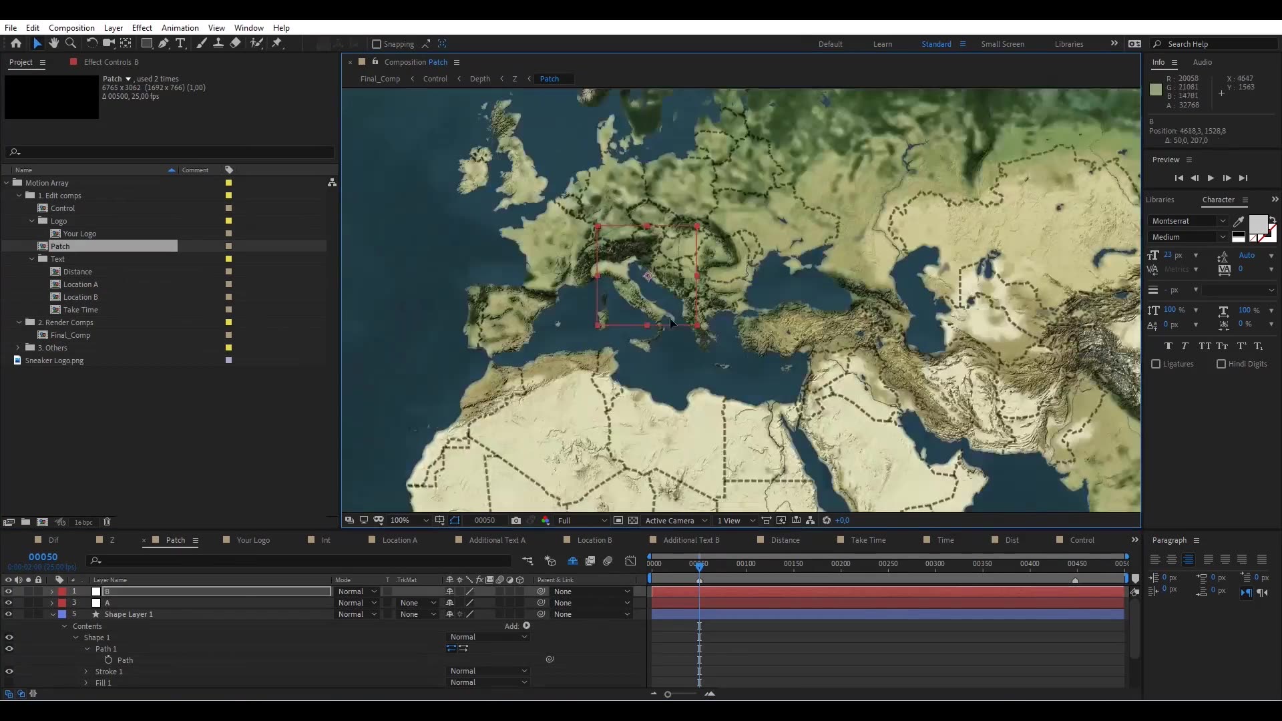Screen dimensions: 1282x721
Task: Select the Rotation tool
Action: tap(91, 43)
